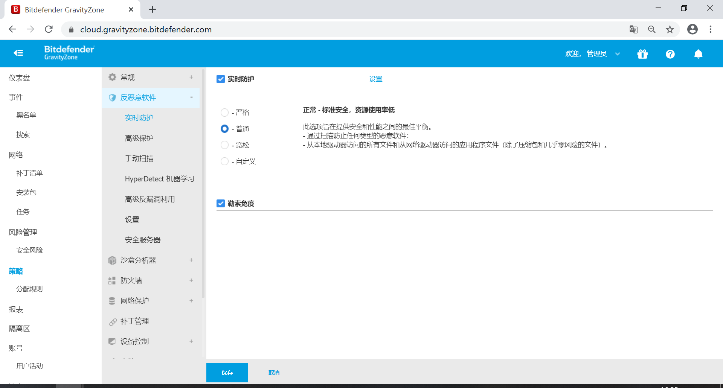Open 安全服务器 submenu item

(x=143, y=240)
